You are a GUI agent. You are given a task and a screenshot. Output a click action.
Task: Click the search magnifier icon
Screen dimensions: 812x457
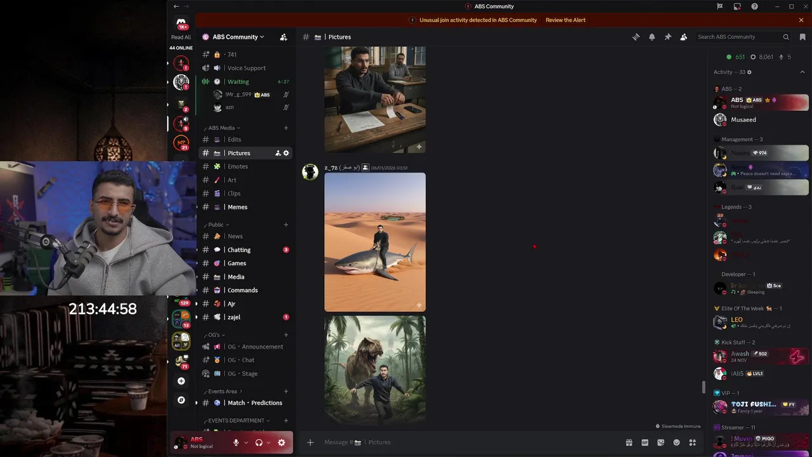click(786, 37)
